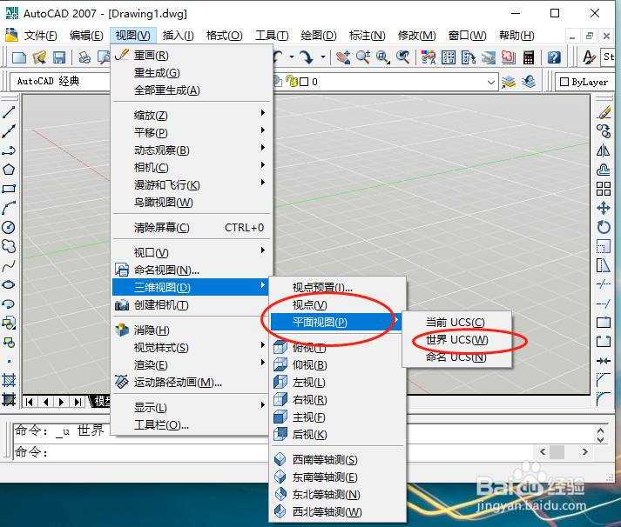Select the Revision cloud tool
Image resolution: width=621 pixels, height=527 pixels.
(9, 246)
